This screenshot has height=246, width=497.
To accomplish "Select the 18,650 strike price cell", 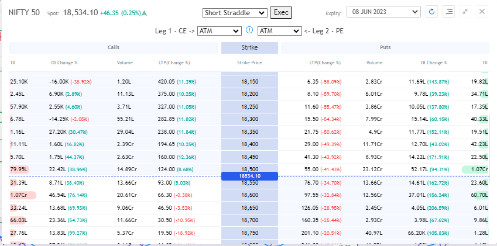I will [x=249, y=208].
